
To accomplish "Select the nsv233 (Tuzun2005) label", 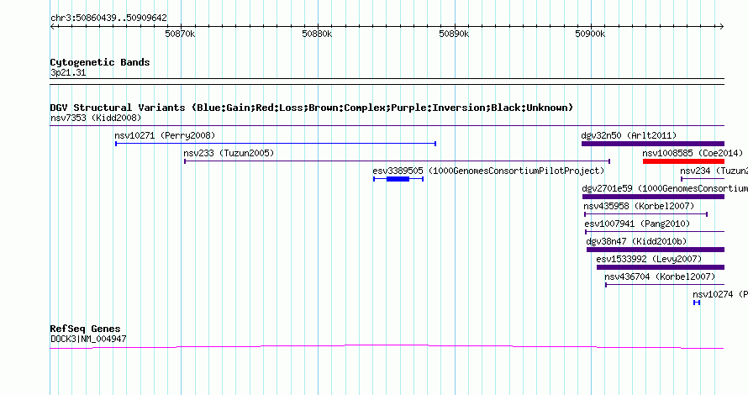I will (229, 153).
